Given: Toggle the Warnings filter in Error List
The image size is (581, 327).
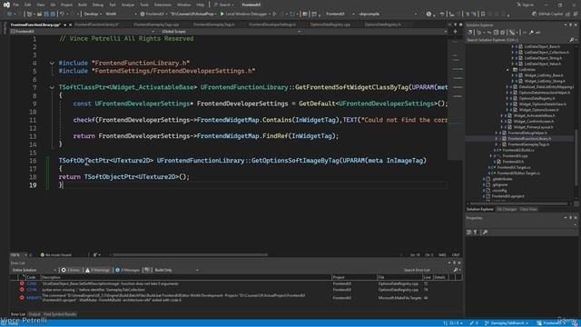Looking at the screenshot, I should (97, 270).
